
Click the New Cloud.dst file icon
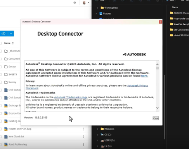click(x=6, y=137)
